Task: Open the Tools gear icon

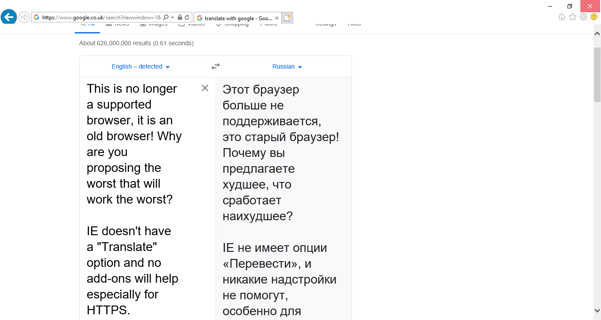Action: pyautogui.click(x=583, y=17)
